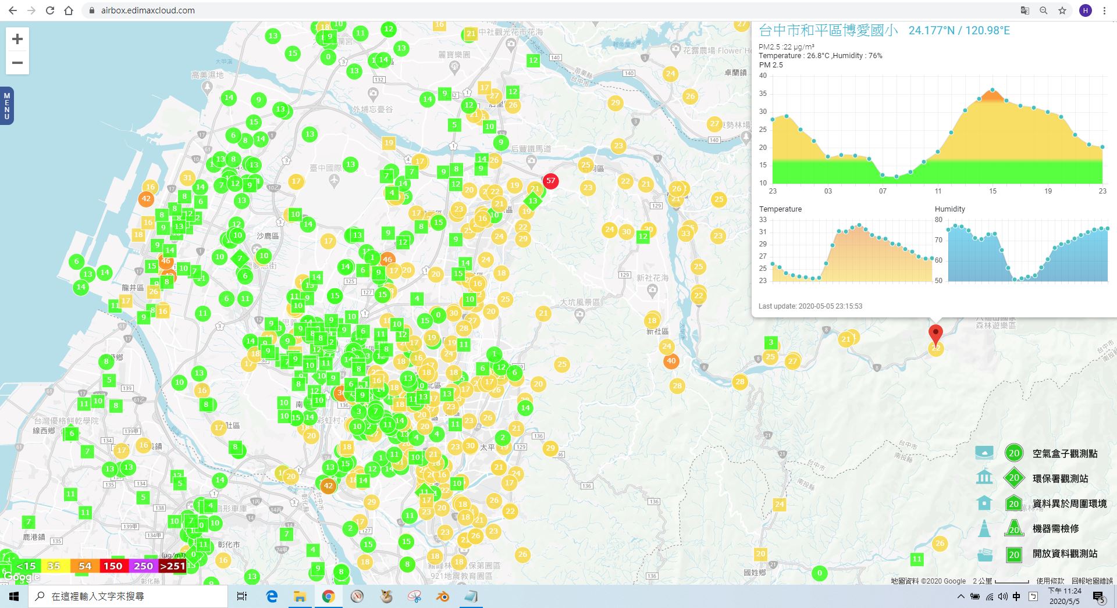This screenshot has width=1117, height=608.
Task: Click the 開放資料觀測站 legend label
Action: point(1065,553)
